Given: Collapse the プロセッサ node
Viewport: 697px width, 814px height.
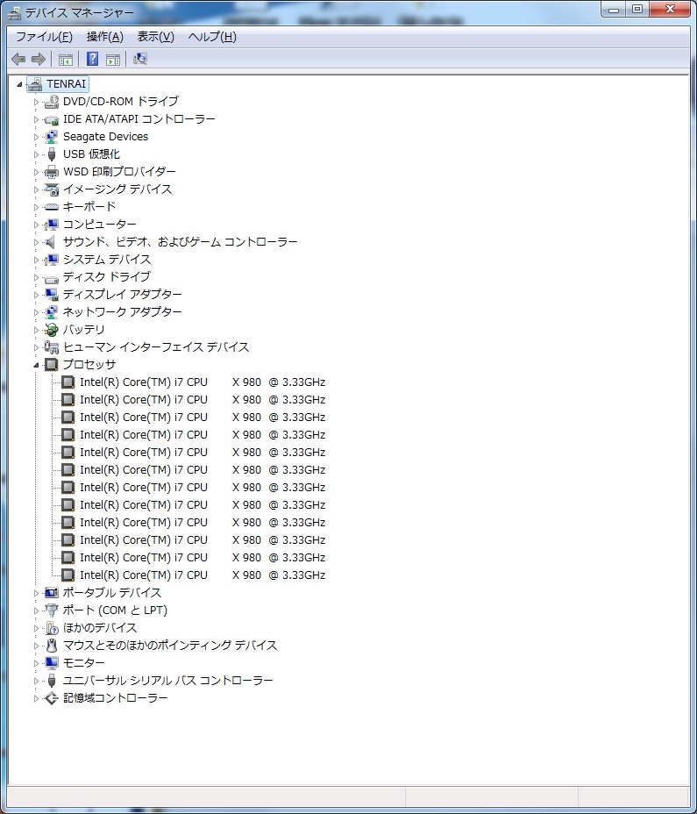Looking at the screenshot, I should tap(36, 365).
